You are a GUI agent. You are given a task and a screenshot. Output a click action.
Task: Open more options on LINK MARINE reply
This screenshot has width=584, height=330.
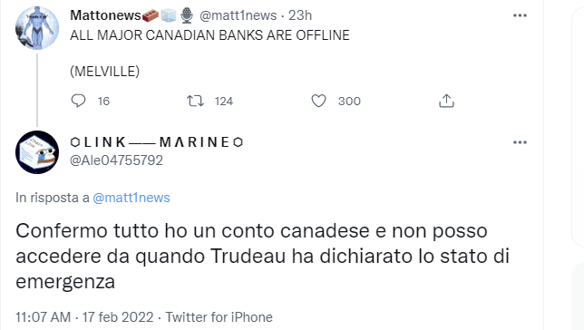point(520,142)
